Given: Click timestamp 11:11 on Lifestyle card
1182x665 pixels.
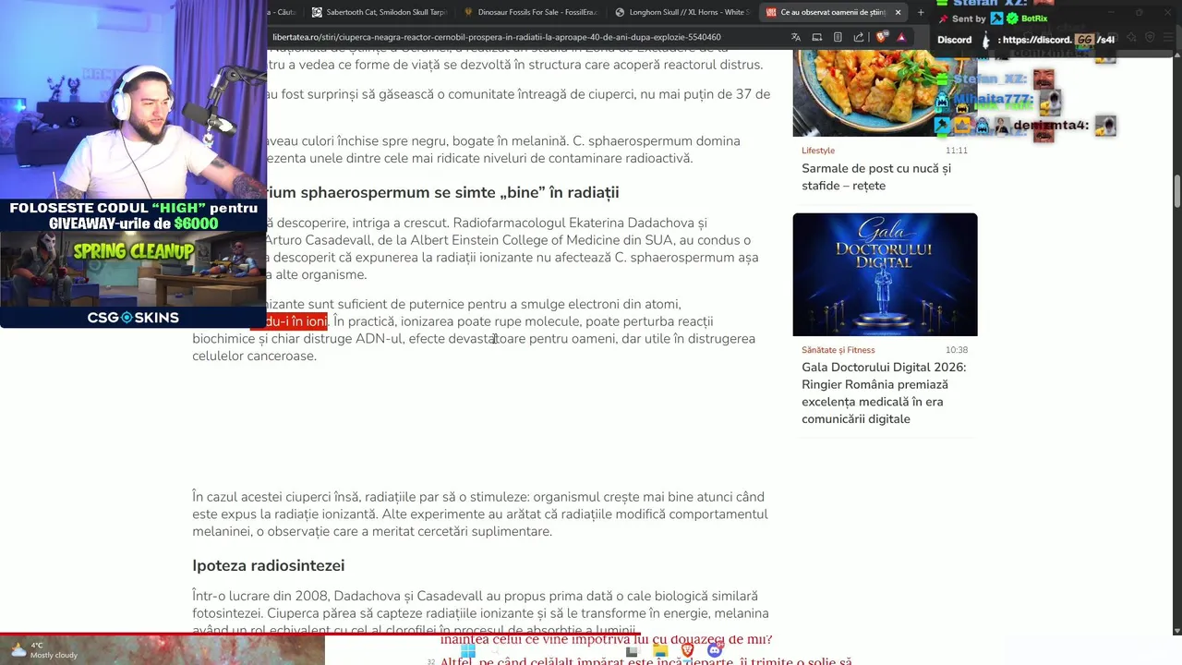Looking at the screenshot, I should (957, 151).
